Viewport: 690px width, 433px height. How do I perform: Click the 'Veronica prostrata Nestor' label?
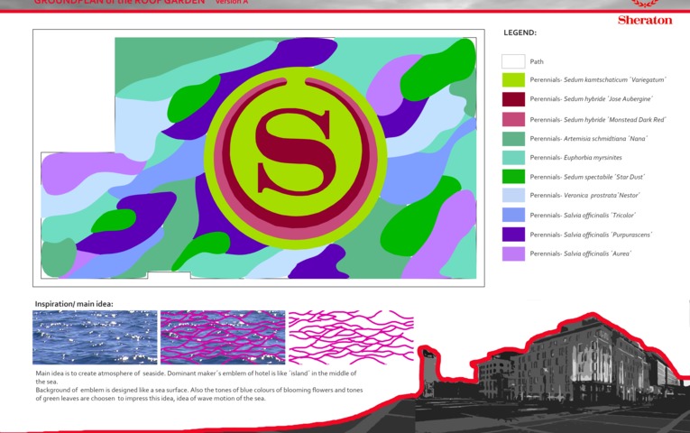tap(584, 196)
